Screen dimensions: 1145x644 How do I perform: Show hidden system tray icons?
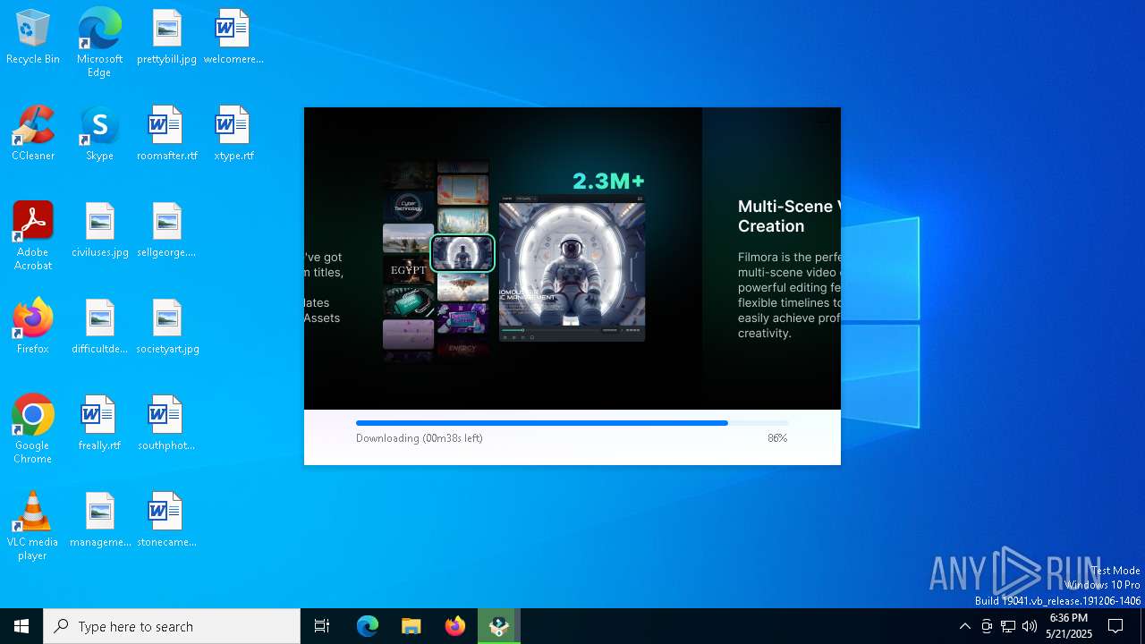coord(964,626)
